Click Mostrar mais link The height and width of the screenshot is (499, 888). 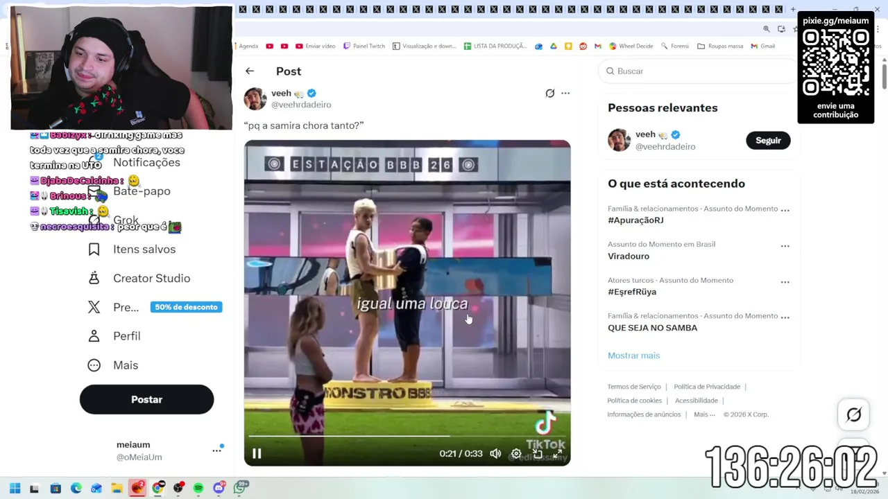pos(633,356)
